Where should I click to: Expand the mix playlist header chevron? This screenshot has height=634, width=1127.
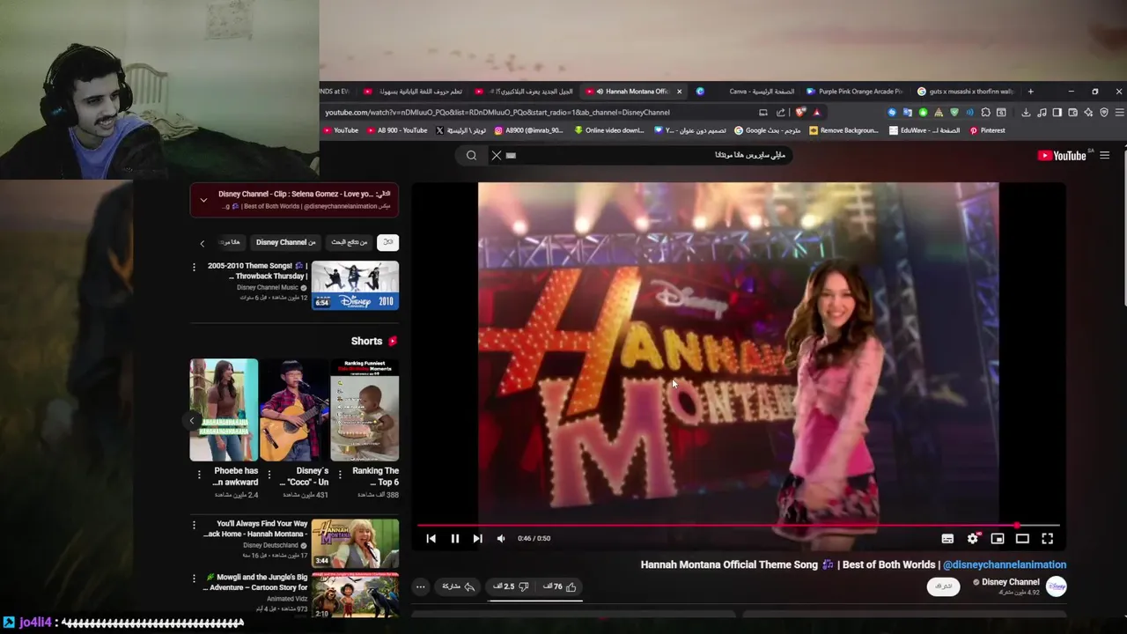click(x=203, y=200)
